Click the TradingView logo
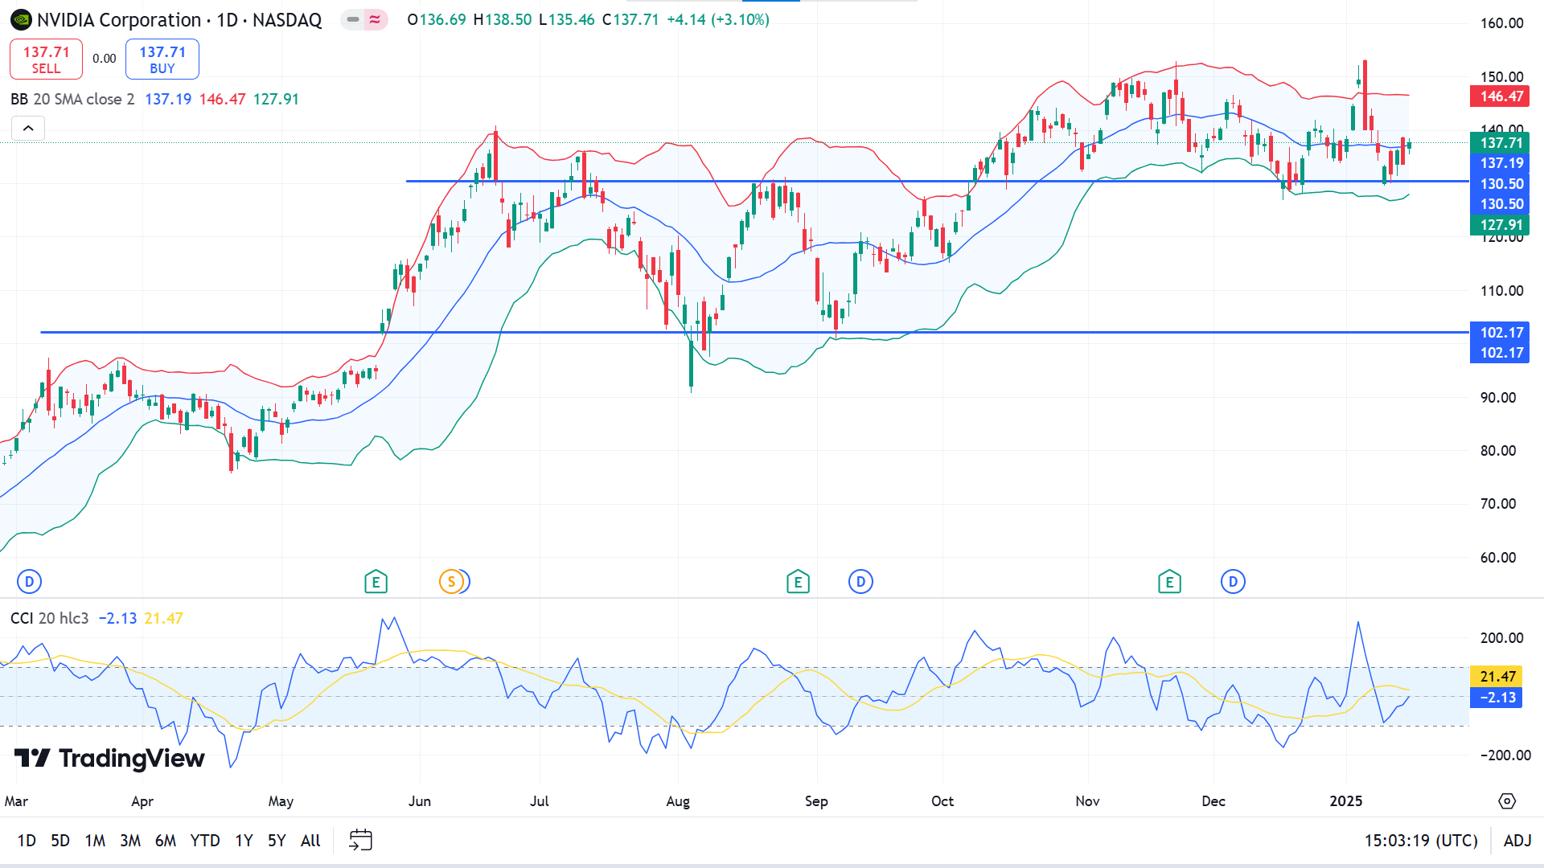The height and width of the screenshot is (868, 1544). click(109, 758)
